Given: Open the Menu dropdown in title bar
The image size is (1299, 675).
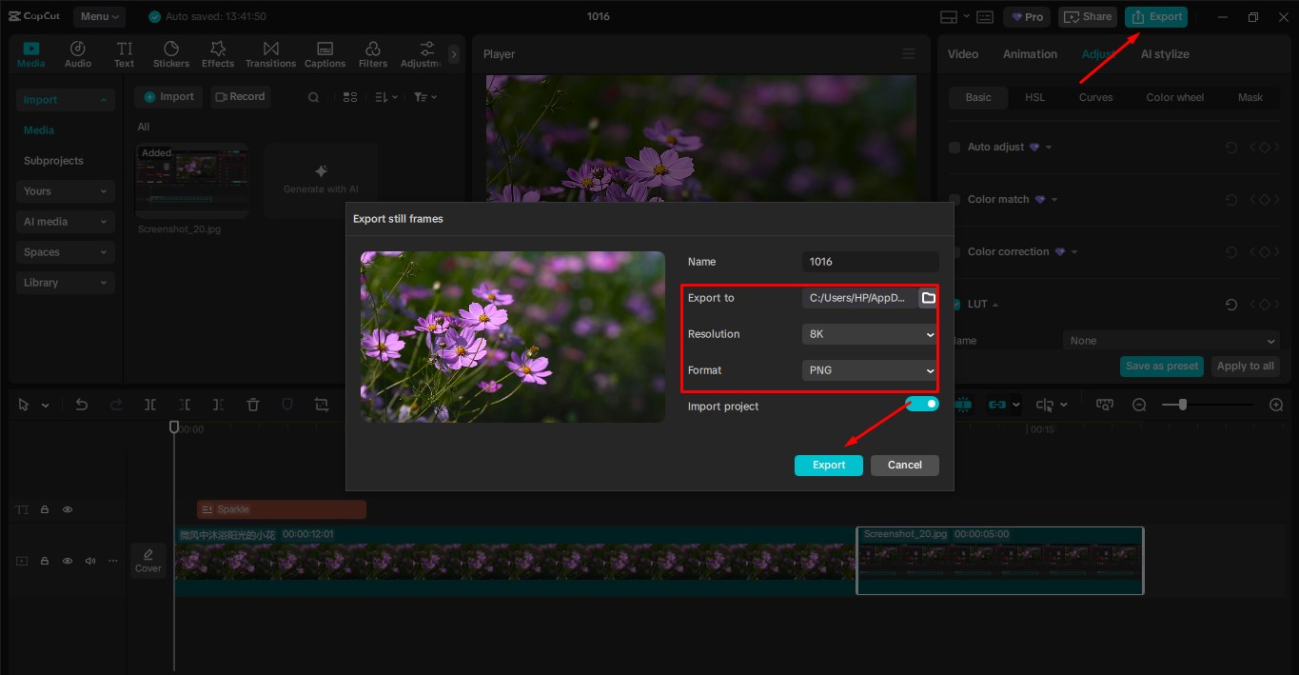Looking at the screenshot, I should pos(100,17).
